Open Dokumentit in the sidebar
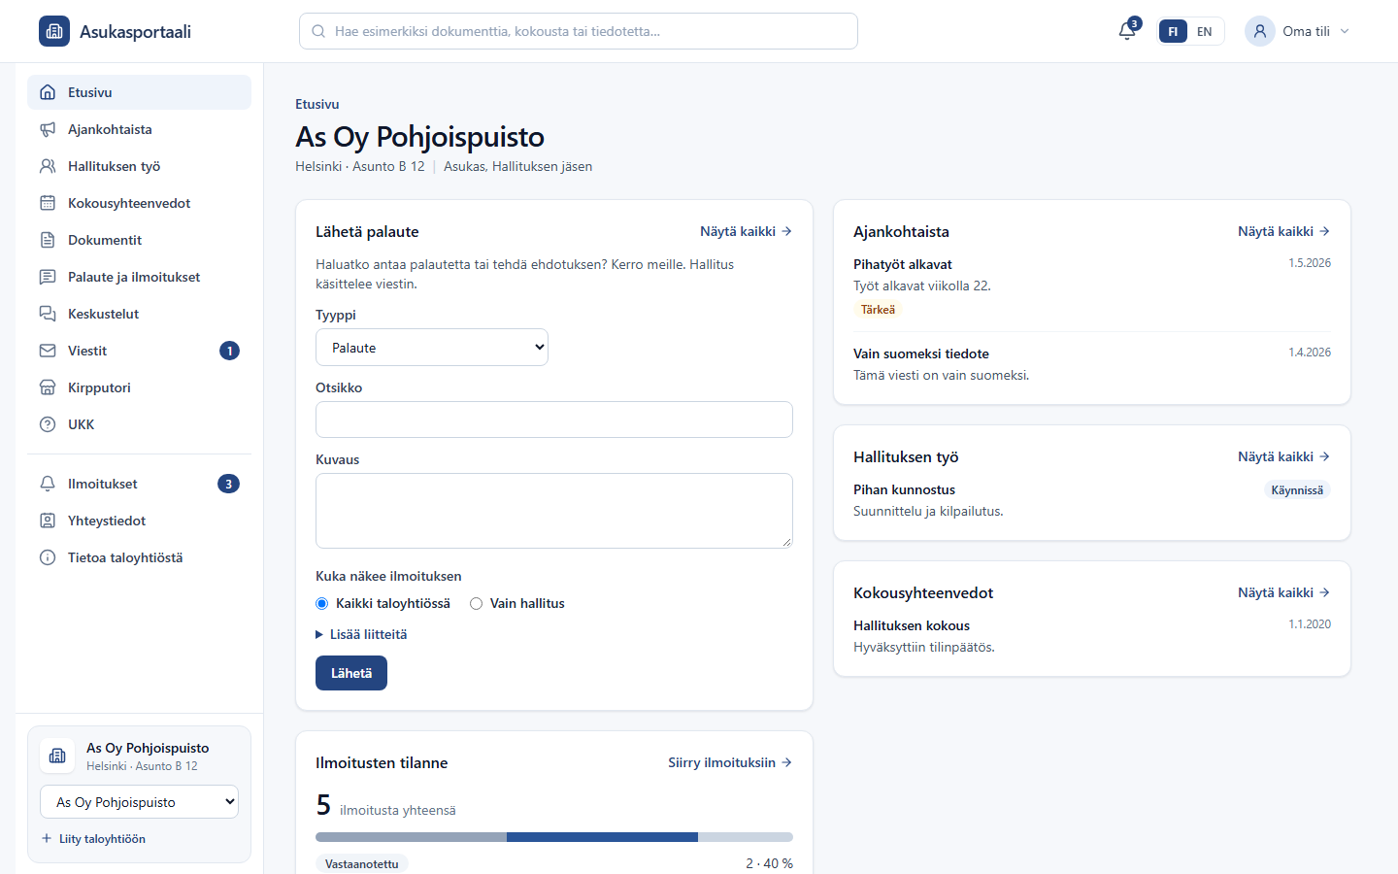This screenshot has height=874, width=1398. [x=139, y=240]
